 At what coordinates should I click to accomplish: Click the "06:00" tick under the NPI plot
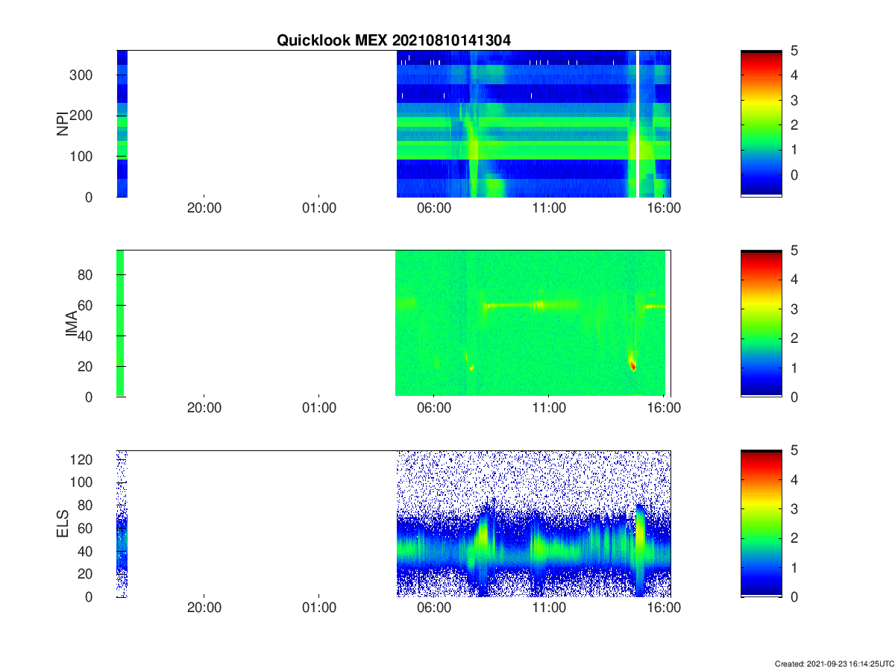pos(434,209)
